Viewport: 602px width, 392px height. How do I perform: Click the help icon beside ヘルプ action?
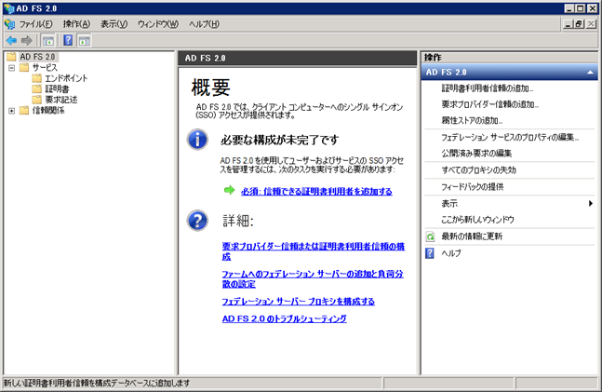430,253
